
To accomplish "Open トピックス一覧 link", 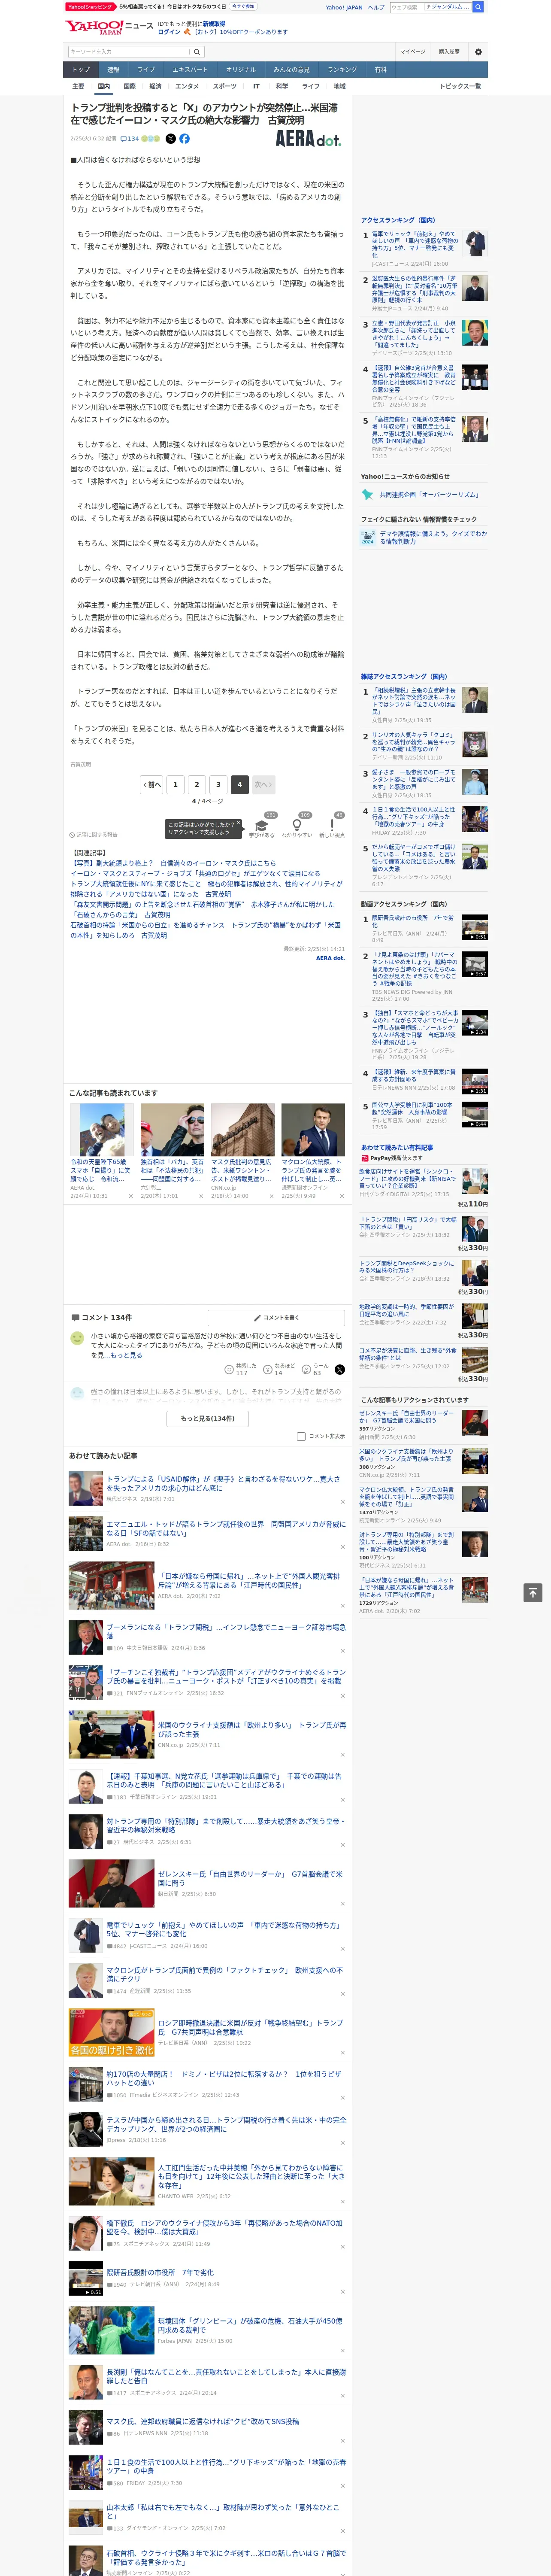I will [460, 86].
